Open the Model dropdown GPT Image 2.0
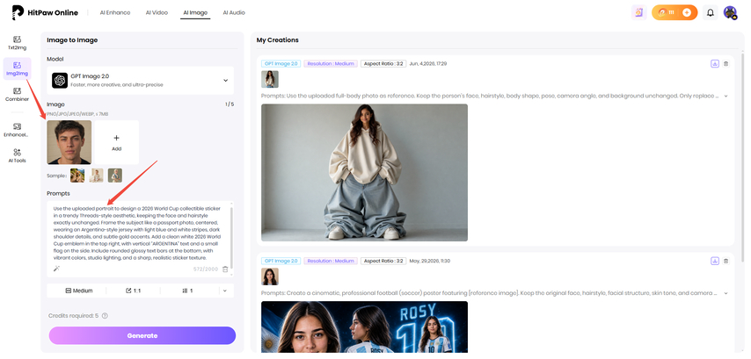Screen dimensions: 751x359 (x=141, y=80)
